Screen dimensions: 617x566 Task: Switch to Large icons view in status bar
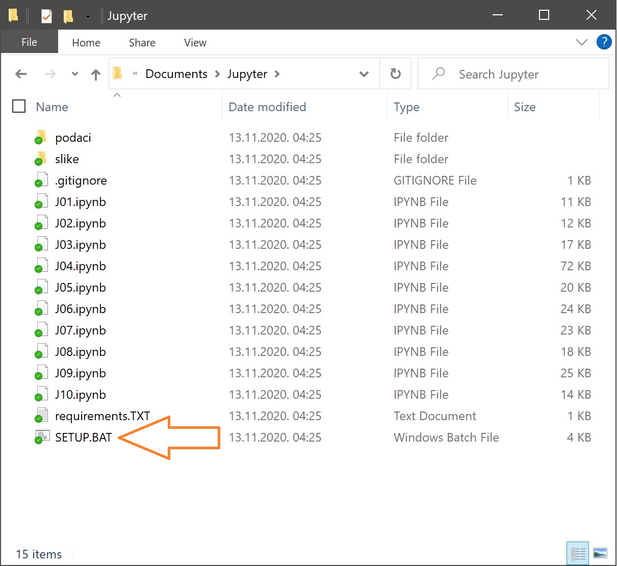click(600, 553)
